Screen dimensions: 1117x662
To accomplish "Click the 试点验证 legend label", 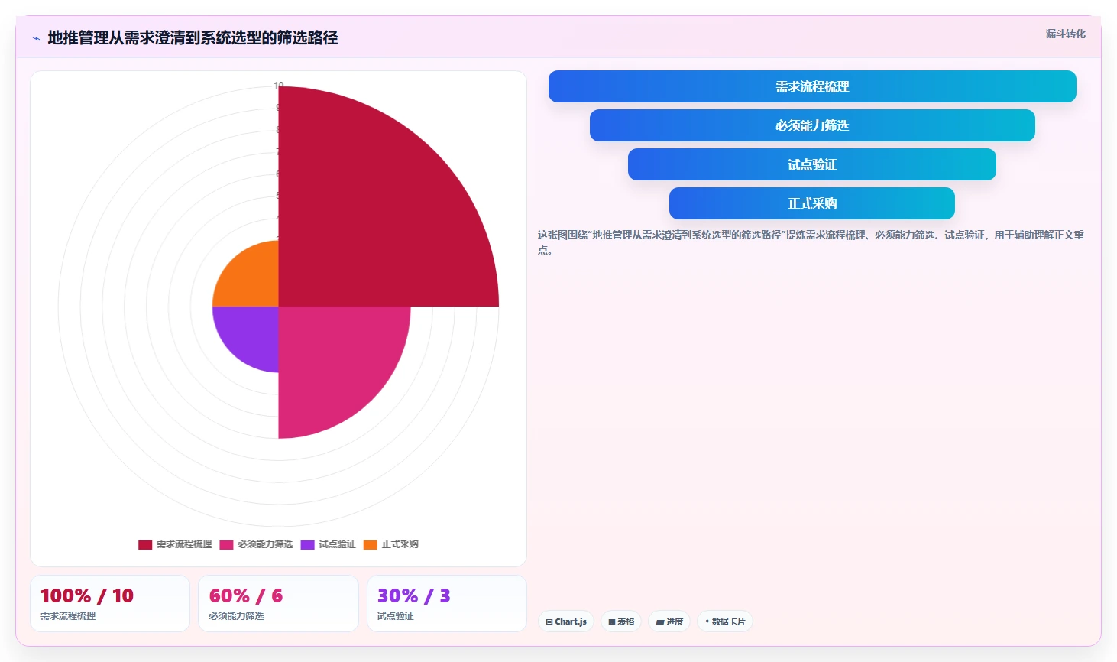I will pyautogui.click(x=337, y=544).
